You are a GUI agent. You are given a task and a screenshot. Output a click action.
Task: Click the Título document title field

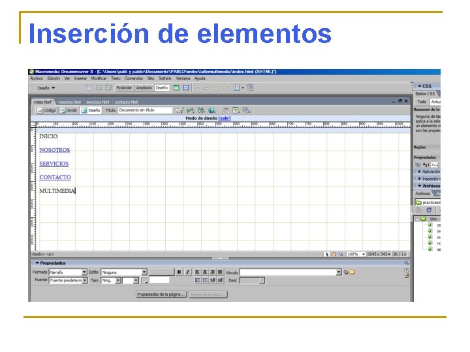[145, 110]
